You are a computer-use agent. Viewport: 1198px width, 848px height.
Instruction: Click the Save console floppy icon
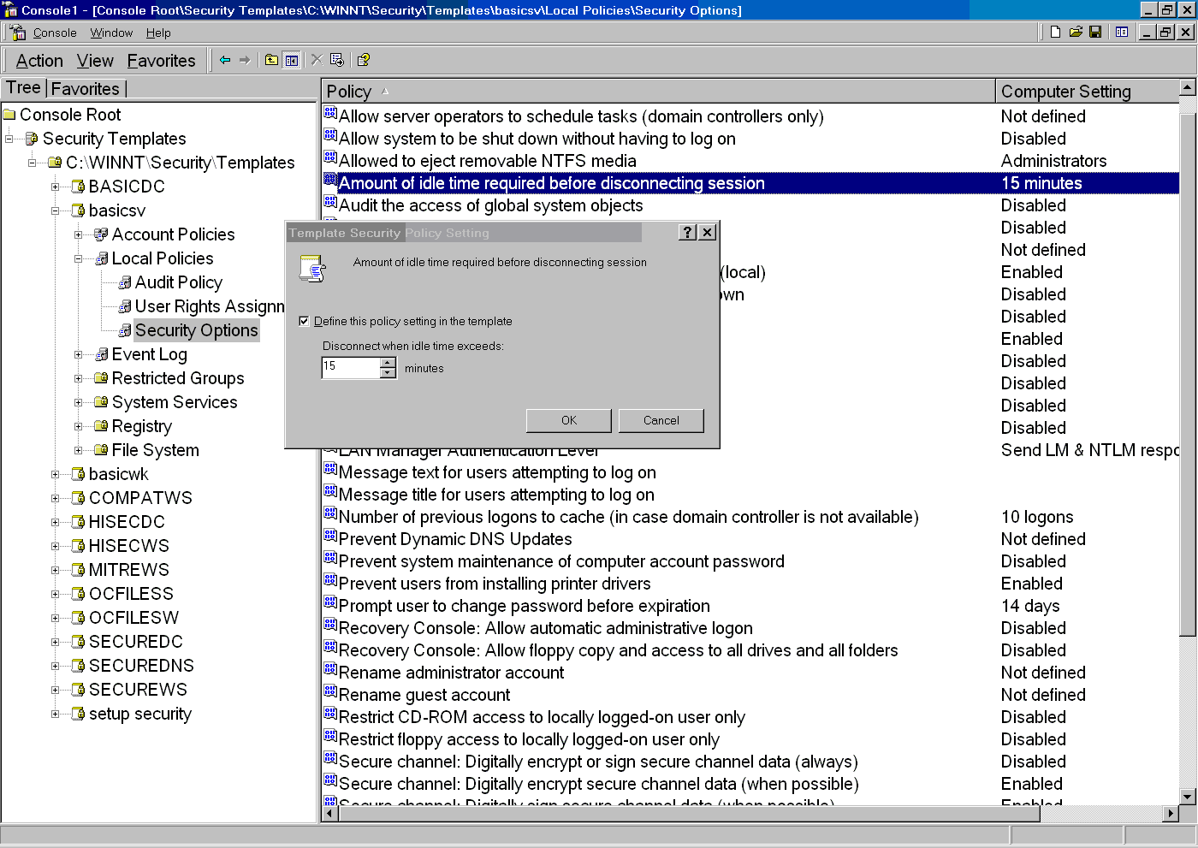[x=1095, y=32]
